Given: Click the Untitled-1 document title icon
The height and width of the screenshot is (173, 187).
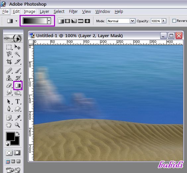Looking at the screenshot, I should 32,36.
